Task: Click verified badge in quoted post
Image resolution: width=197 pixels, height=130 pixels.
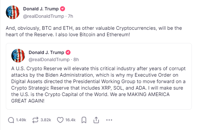Action: tap(68, 52)
